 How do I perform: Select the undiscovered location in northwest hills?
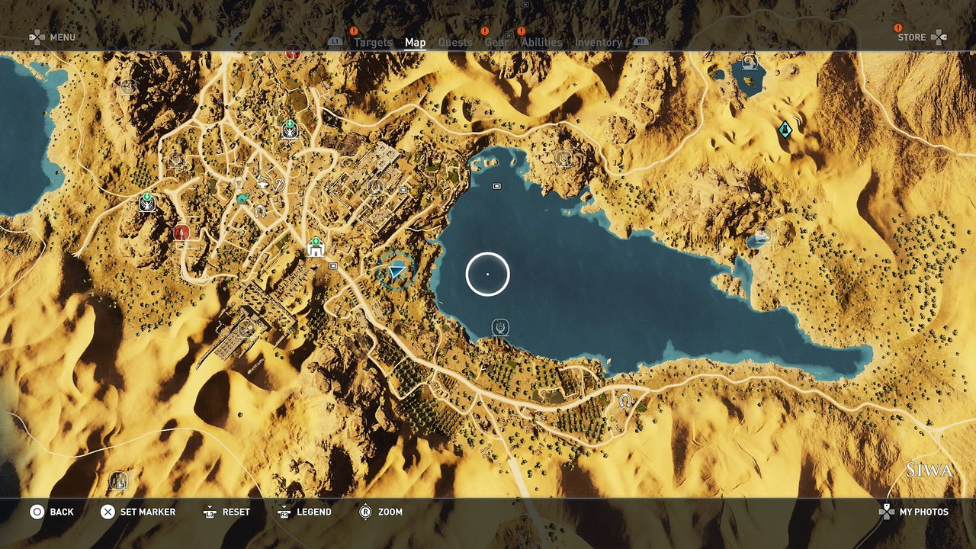pos(127,86)
